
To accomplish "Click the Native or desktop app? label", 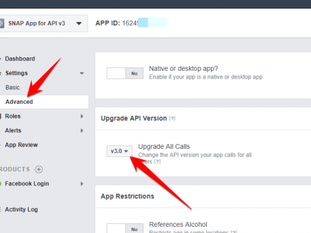I will click(184, 68).
